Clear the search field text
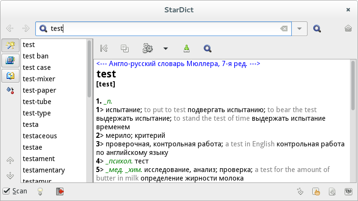 (x=284, y=29)
